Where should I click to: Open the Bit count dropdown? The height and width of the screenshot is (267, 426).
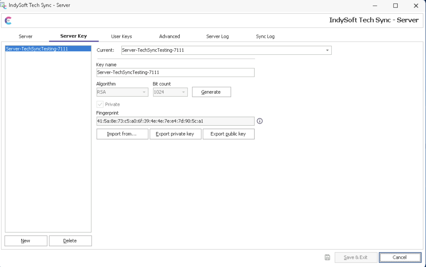coord(170,92)
